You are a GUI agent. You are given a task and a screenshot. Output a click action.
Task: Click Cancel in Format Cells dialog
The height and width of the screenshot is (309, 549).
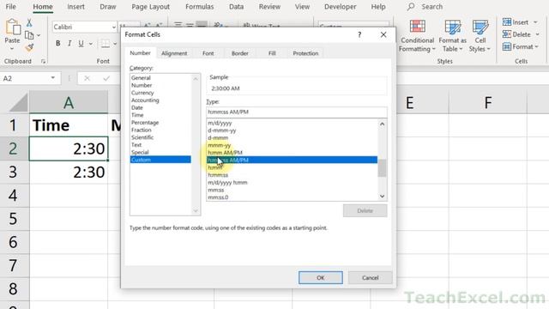tap(370, 277)
